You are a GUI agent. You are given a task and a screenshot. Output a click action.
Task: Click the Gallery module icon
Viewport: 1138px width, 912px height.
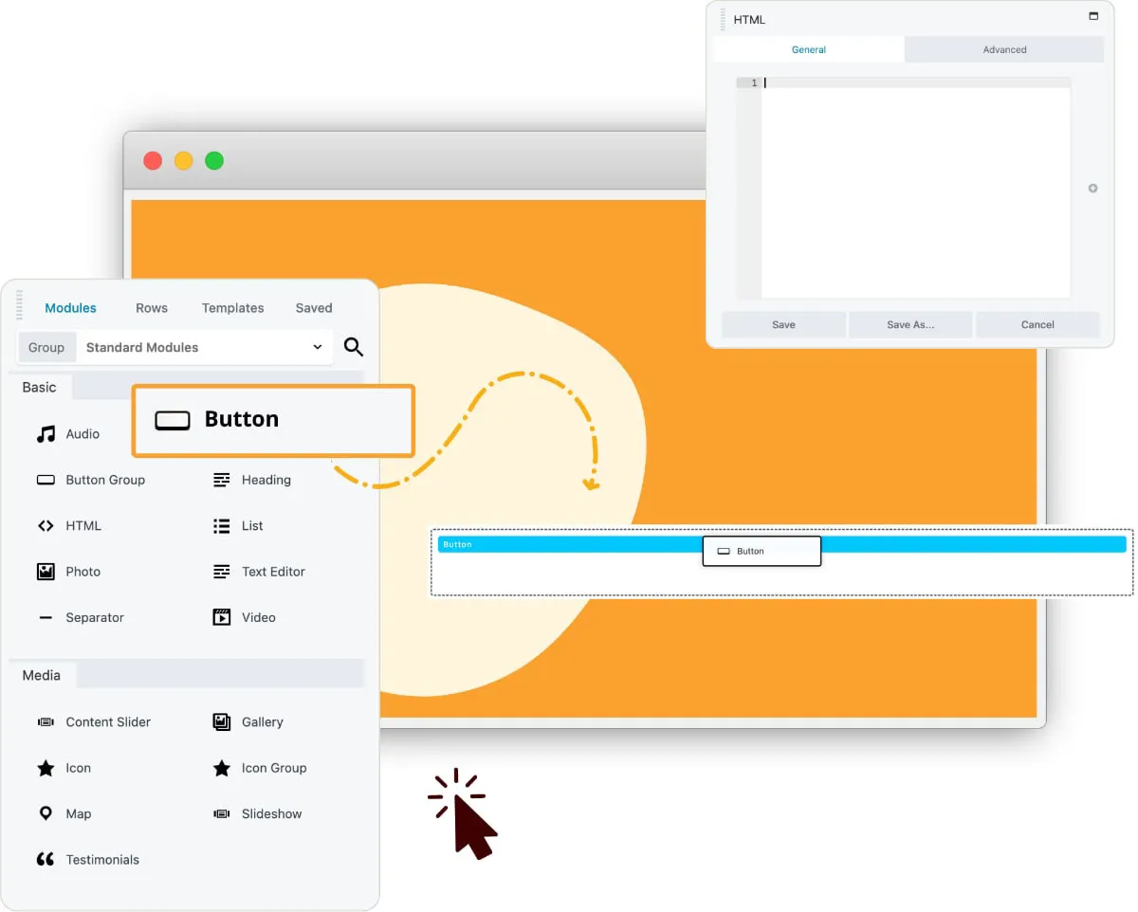221,721
